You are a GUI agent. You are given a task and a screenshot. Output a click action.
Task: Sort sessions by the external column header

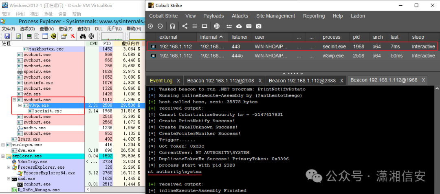click(x=176, y=37)
